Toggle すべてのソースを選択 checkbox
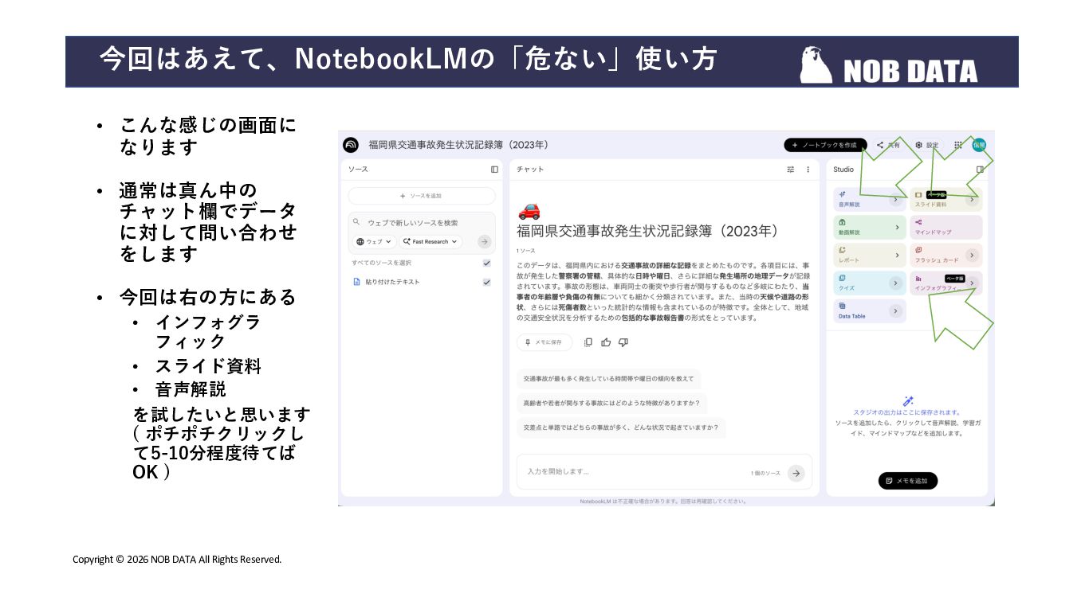This screenshot has width=1085, height=609. 486,263
